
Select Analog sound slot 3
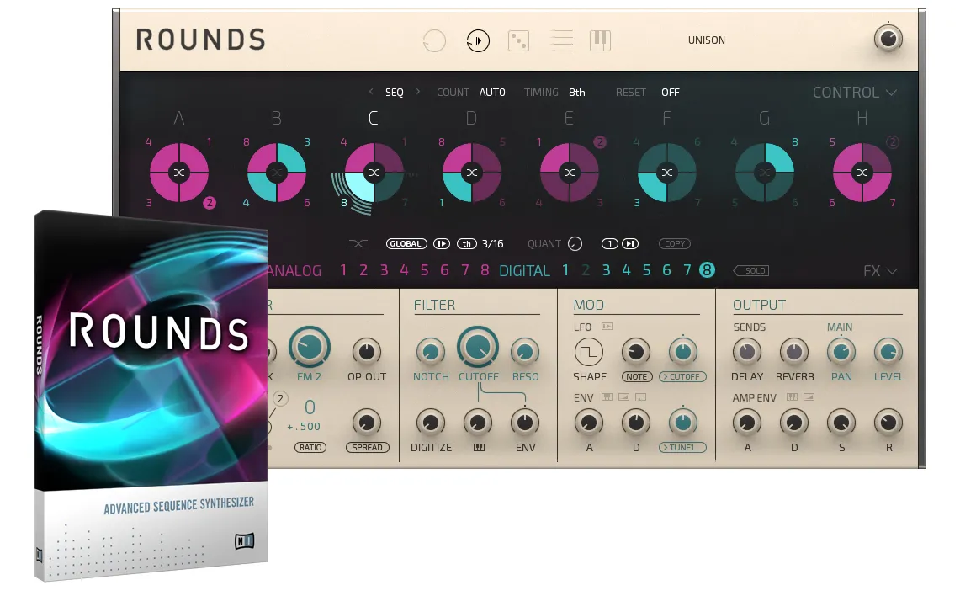384,270
